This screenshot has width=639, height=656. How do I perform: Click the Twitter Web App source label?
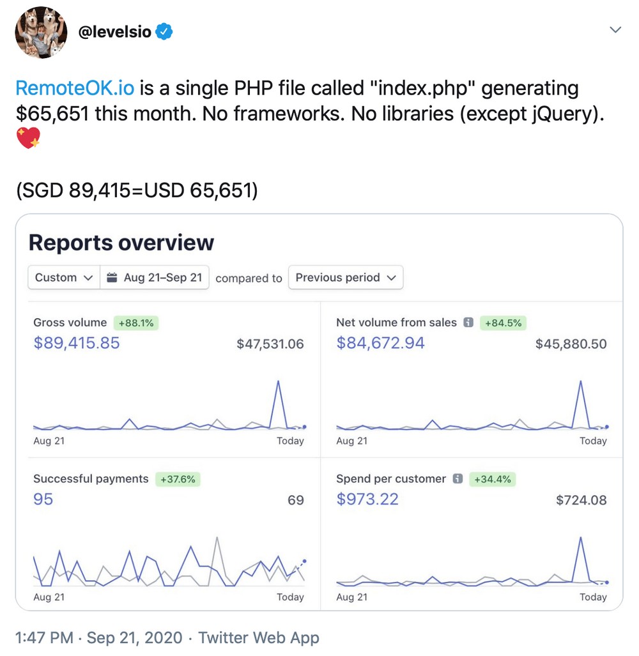click(259, 637)
